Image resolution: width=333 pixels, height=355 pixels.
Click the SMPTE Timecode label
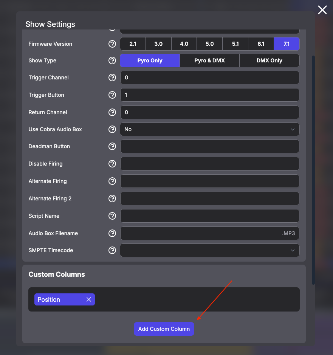(51, 250)
